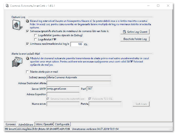The width and height of the screenshot is (177, 134).
Task: Enable Trimite alerte prin e-mail
Action: pyautogui.click(x=27, y=72)
